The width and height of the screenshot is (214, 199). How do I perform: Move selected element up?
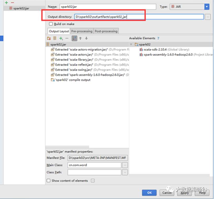pos(80,38)
